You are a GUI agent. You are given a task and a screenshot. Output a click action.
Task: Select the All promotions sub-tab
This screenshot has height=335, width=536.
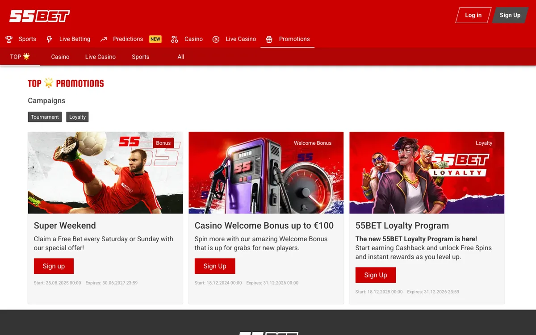tap(181, 57)
